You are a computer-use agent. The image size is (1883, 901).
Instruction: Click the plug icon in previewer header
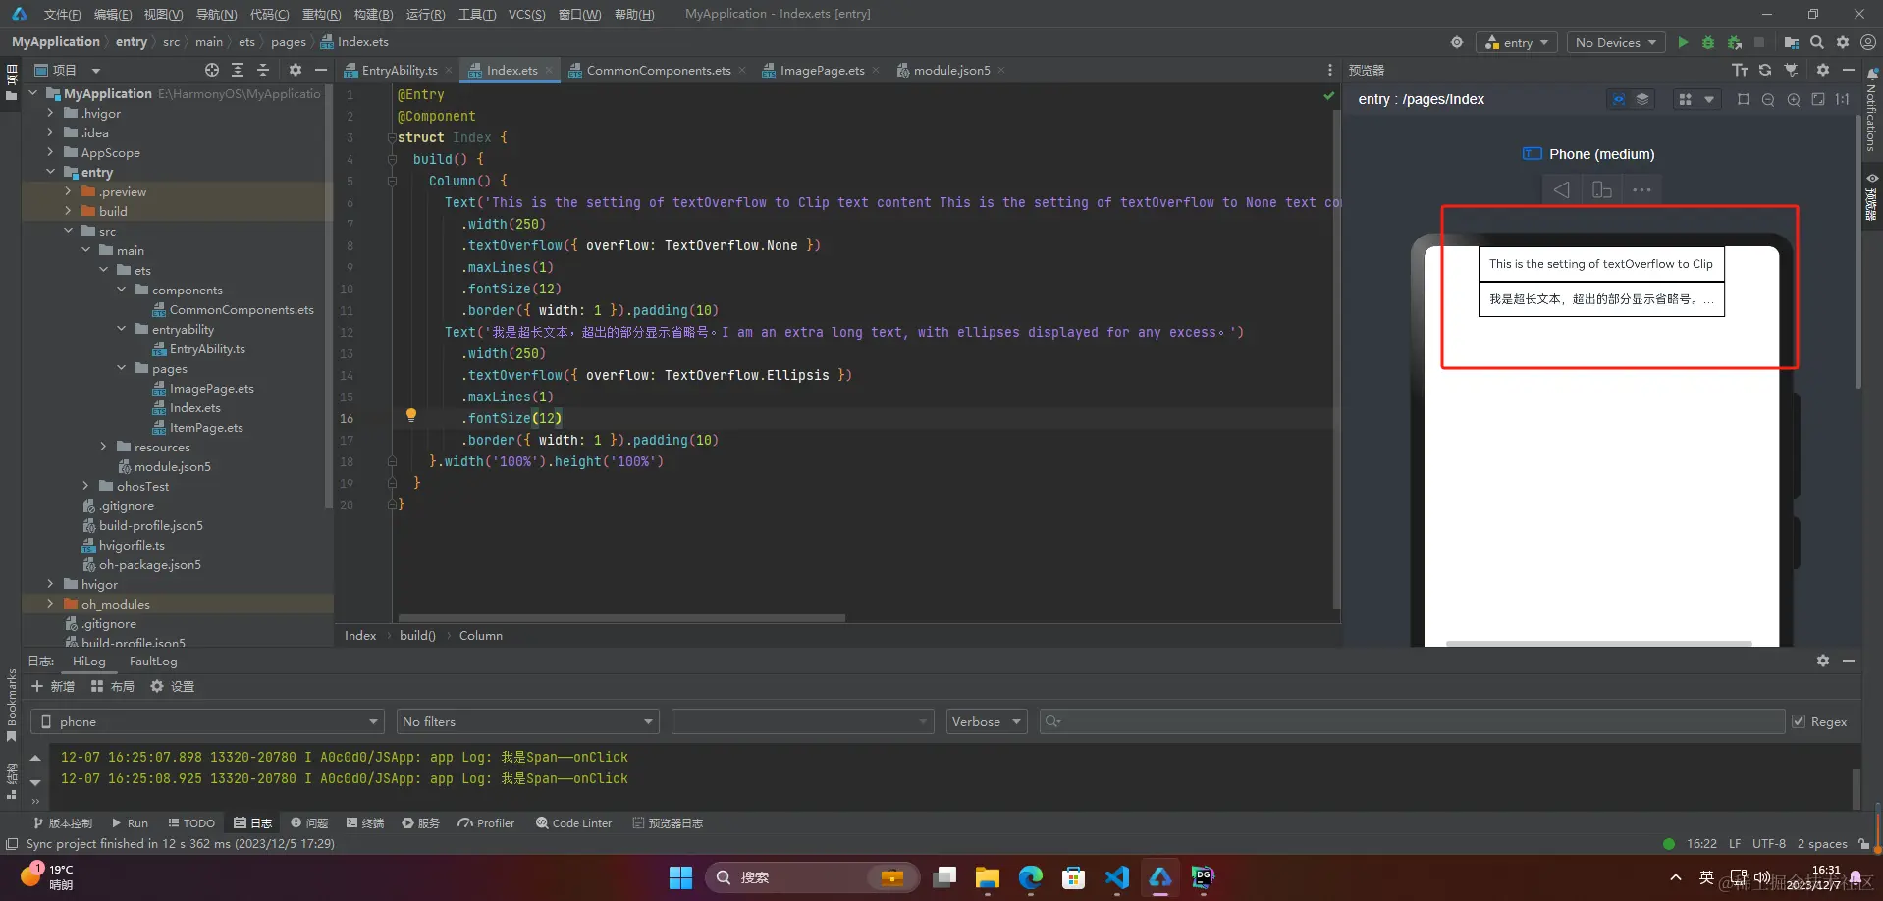[1791, 70]
